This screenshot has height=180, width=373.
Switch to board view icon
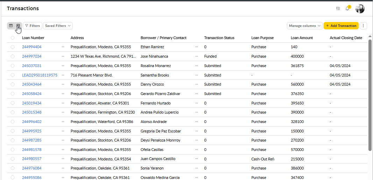(x=18, y=26)
